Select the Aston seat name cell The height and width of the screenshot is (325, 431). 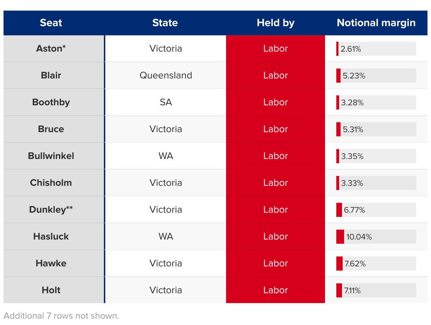51,49
